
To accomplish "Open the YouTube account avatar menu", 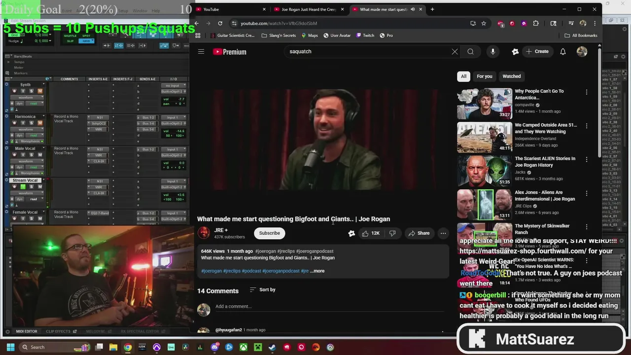I will coord(582,52).
